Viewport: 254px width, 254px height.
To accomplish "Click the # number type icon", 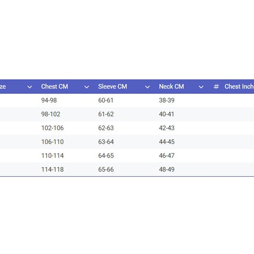I will 216,87.
